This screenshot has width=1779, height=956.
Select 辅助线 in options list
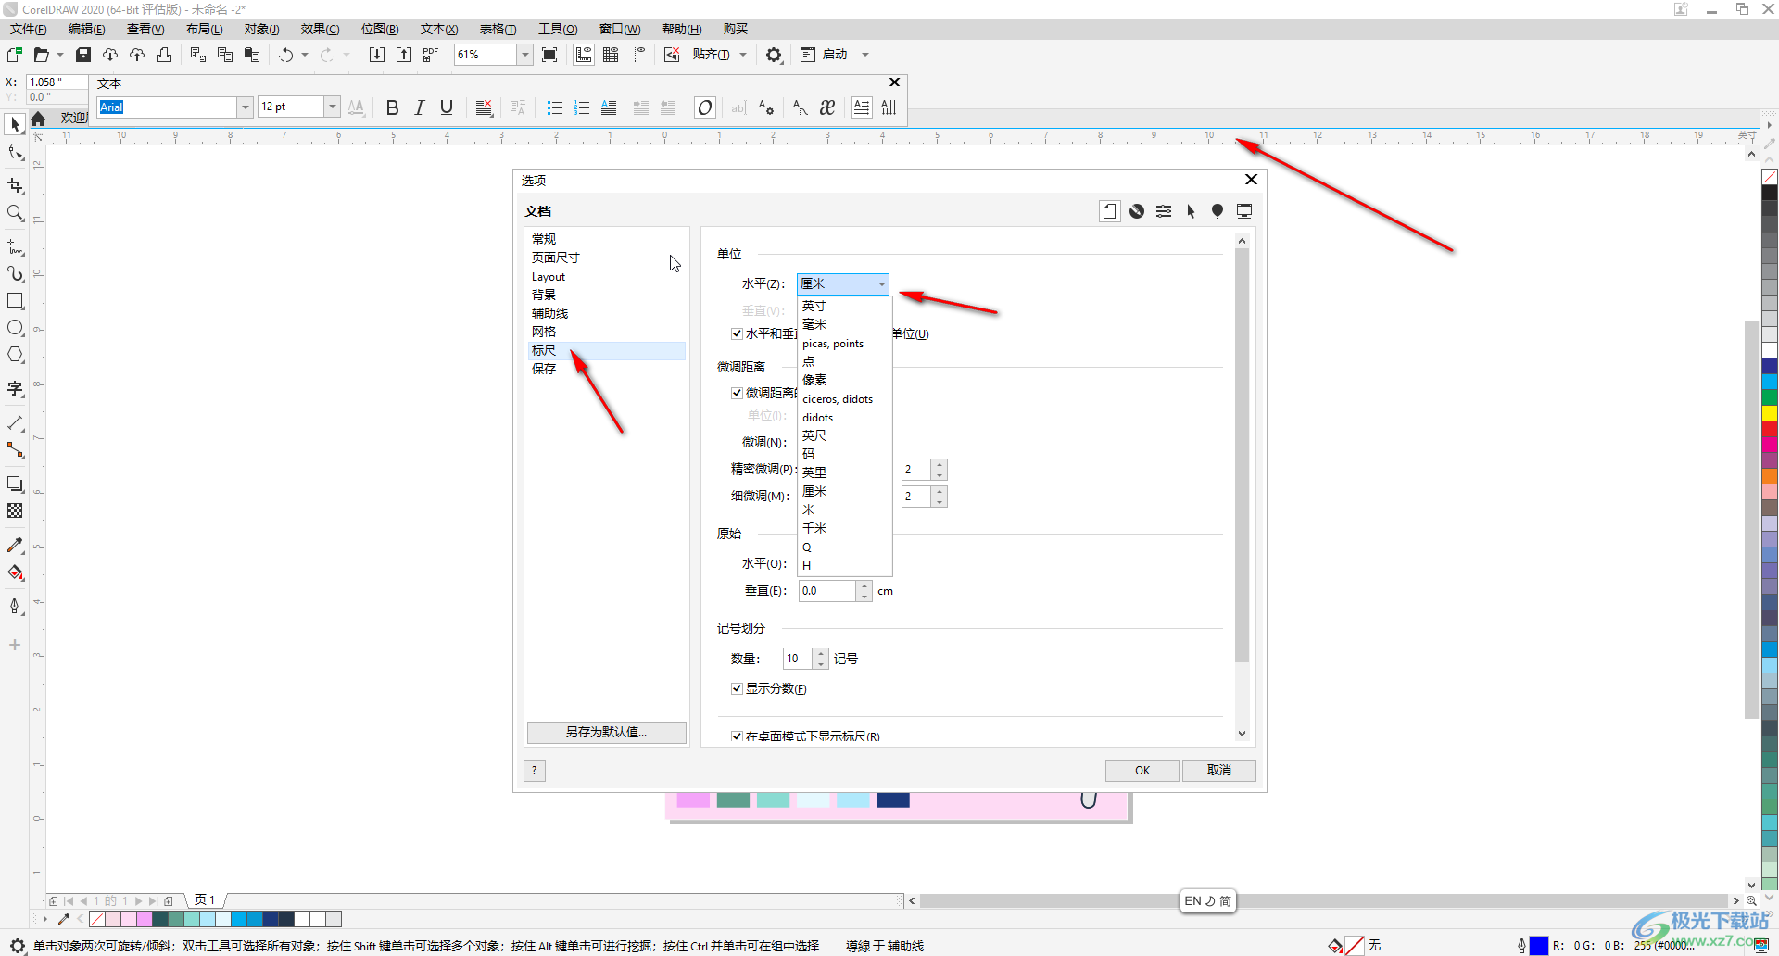click(607, 313)
